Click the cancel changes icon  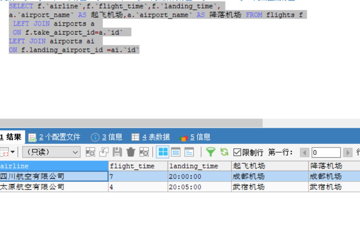[144, 152]
